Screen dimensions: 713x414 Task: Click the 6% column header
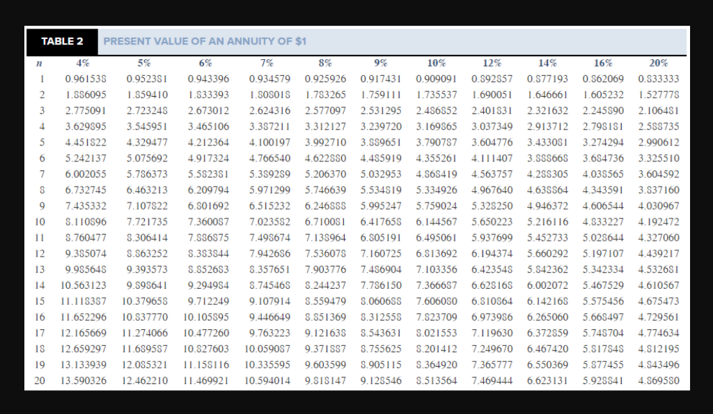[205, 63]
